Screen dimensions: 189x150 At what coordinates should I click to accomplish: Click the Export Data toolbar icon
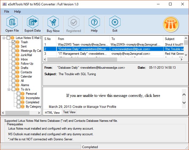33,22
